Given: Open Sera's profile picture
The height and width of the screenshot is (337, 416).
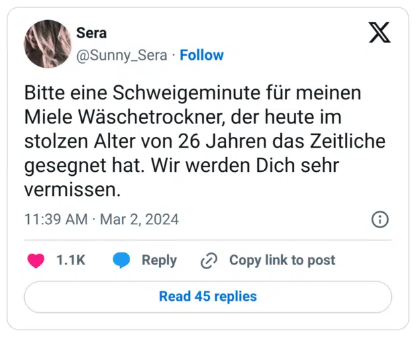Looking at the screenshot, I should [x=48, y=44].
